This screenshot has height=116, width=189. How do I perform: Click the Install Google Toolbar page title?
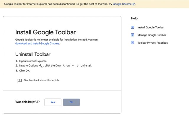point(45,32)
